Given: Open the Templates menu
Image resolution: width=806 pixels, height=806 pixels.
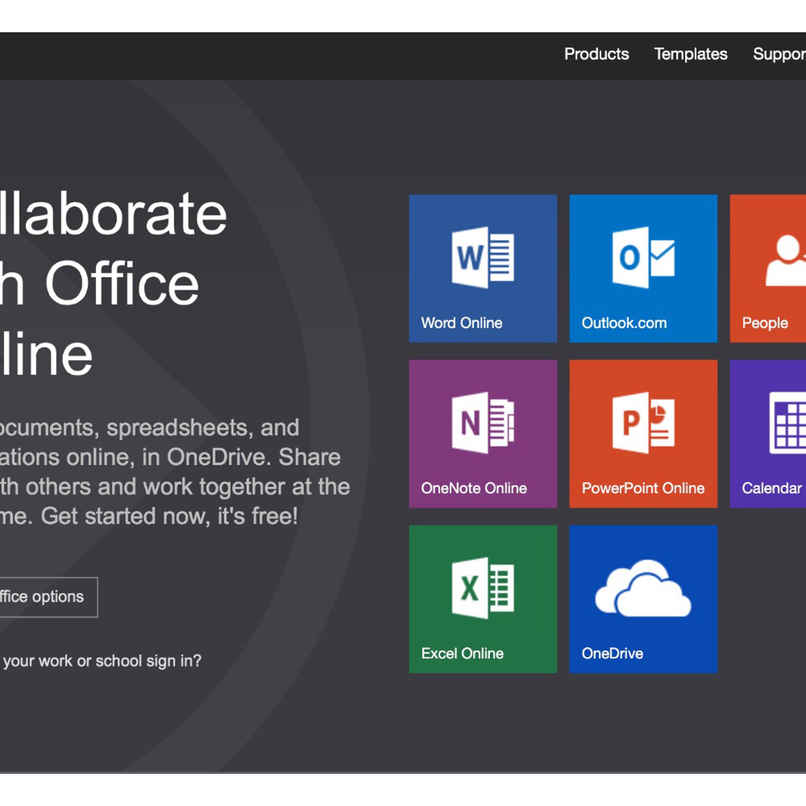Looking at the screenshot, I should point(691,54).
